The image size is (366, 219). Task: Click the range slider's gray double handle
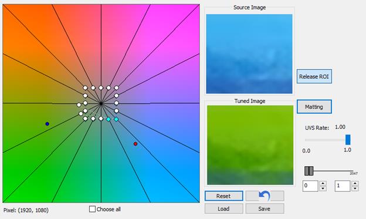309,171
